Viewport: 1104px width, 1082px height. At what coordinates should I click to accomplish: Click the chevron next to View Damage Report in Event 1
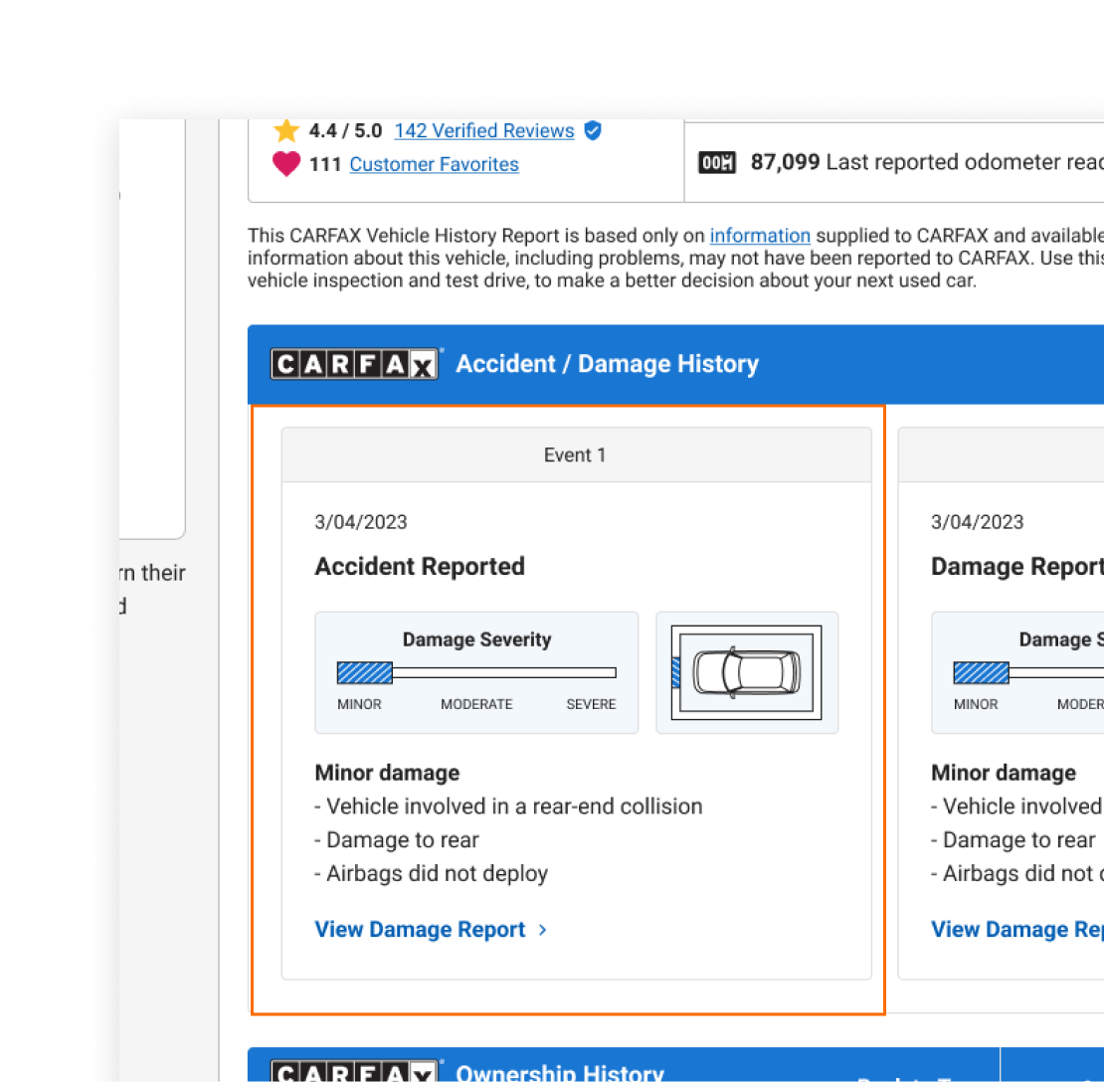tap(542, 930)
